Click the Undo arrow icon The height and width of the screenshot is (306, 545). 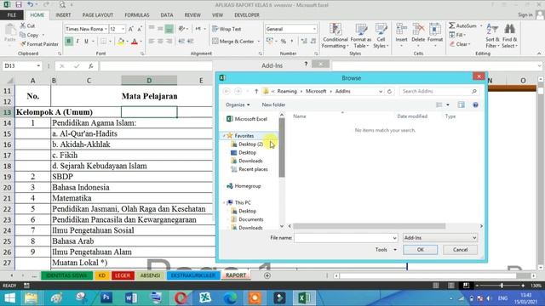coord(31,4)
